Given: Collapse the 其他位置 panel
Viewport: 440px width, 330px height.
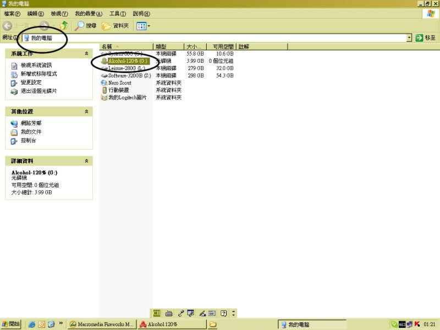Looking at the screenshot, I should click(86, 112).
